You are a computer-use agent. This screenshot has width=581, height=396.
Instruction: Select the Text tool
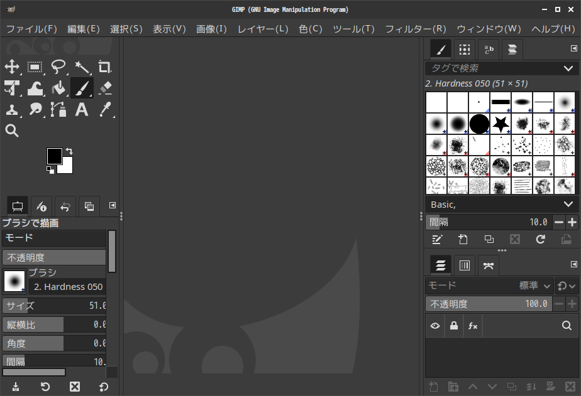click(x=82, y=110)
